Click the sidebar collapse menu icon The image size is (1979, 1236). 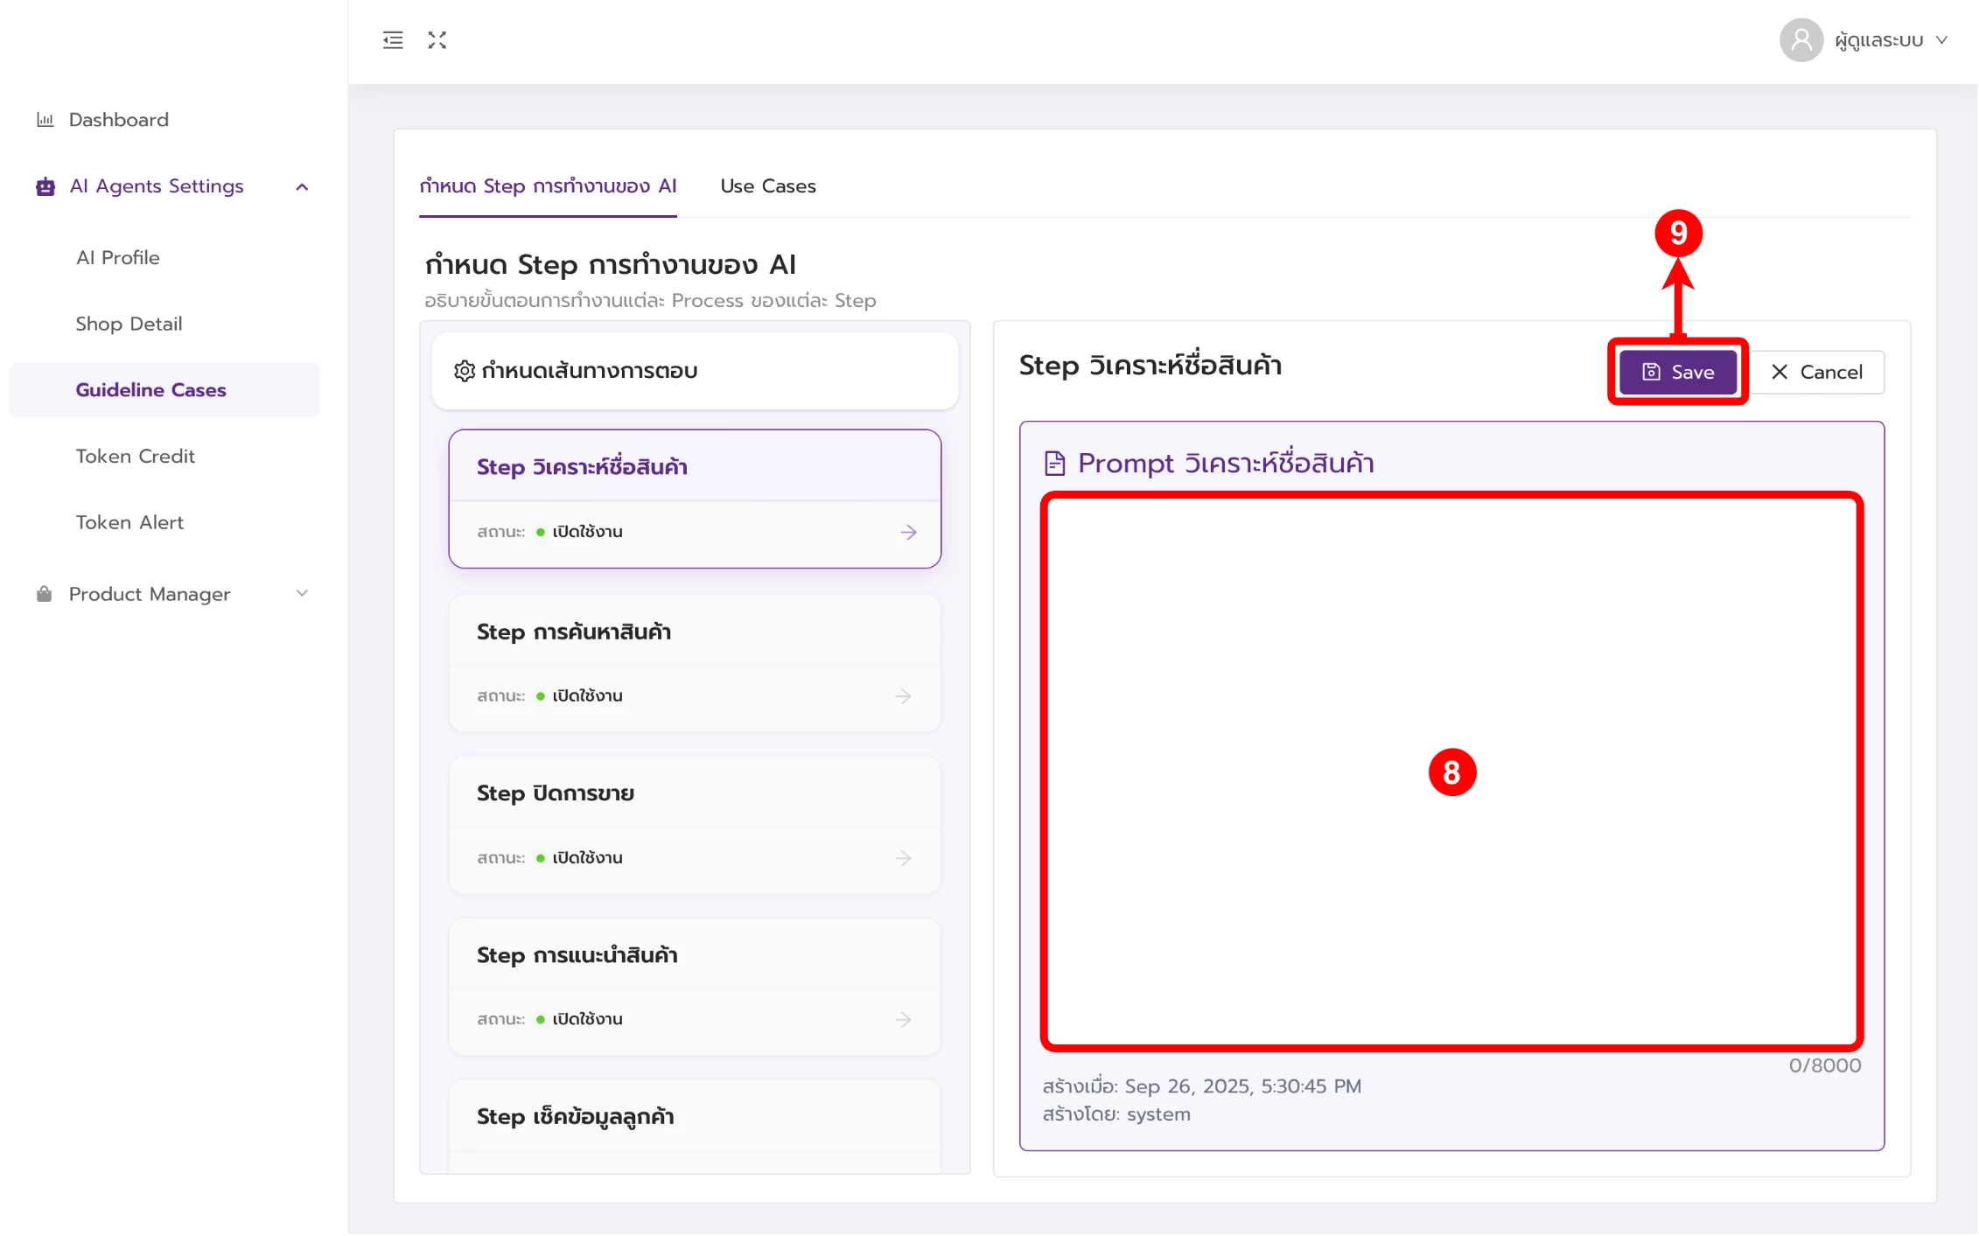(x=393, y=40)
